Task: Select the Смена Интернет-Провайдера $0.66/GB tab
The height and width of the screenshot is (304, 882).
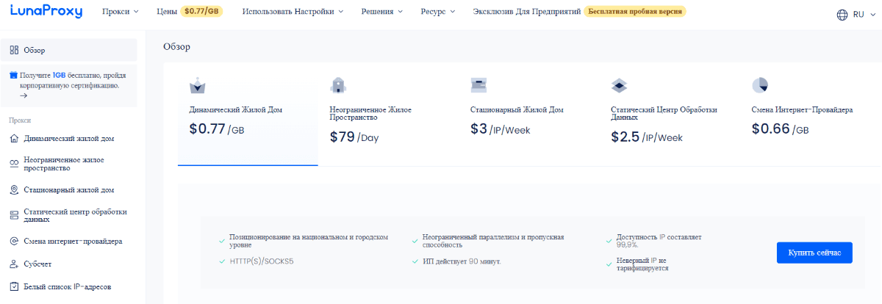Action: tap(810, 115)
